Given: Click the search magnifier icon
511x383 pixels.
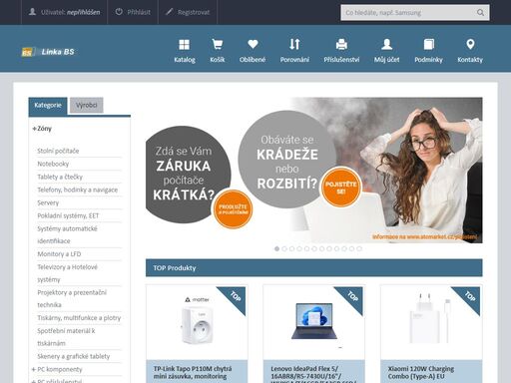Looking at the screenshot, I should click(480, 13).
